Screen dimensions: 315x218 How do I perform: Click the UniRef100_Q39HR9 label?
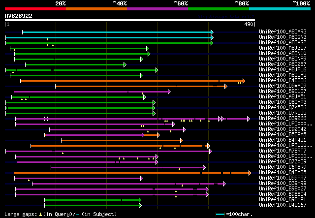pyautogui.click(x=283, y=184)
